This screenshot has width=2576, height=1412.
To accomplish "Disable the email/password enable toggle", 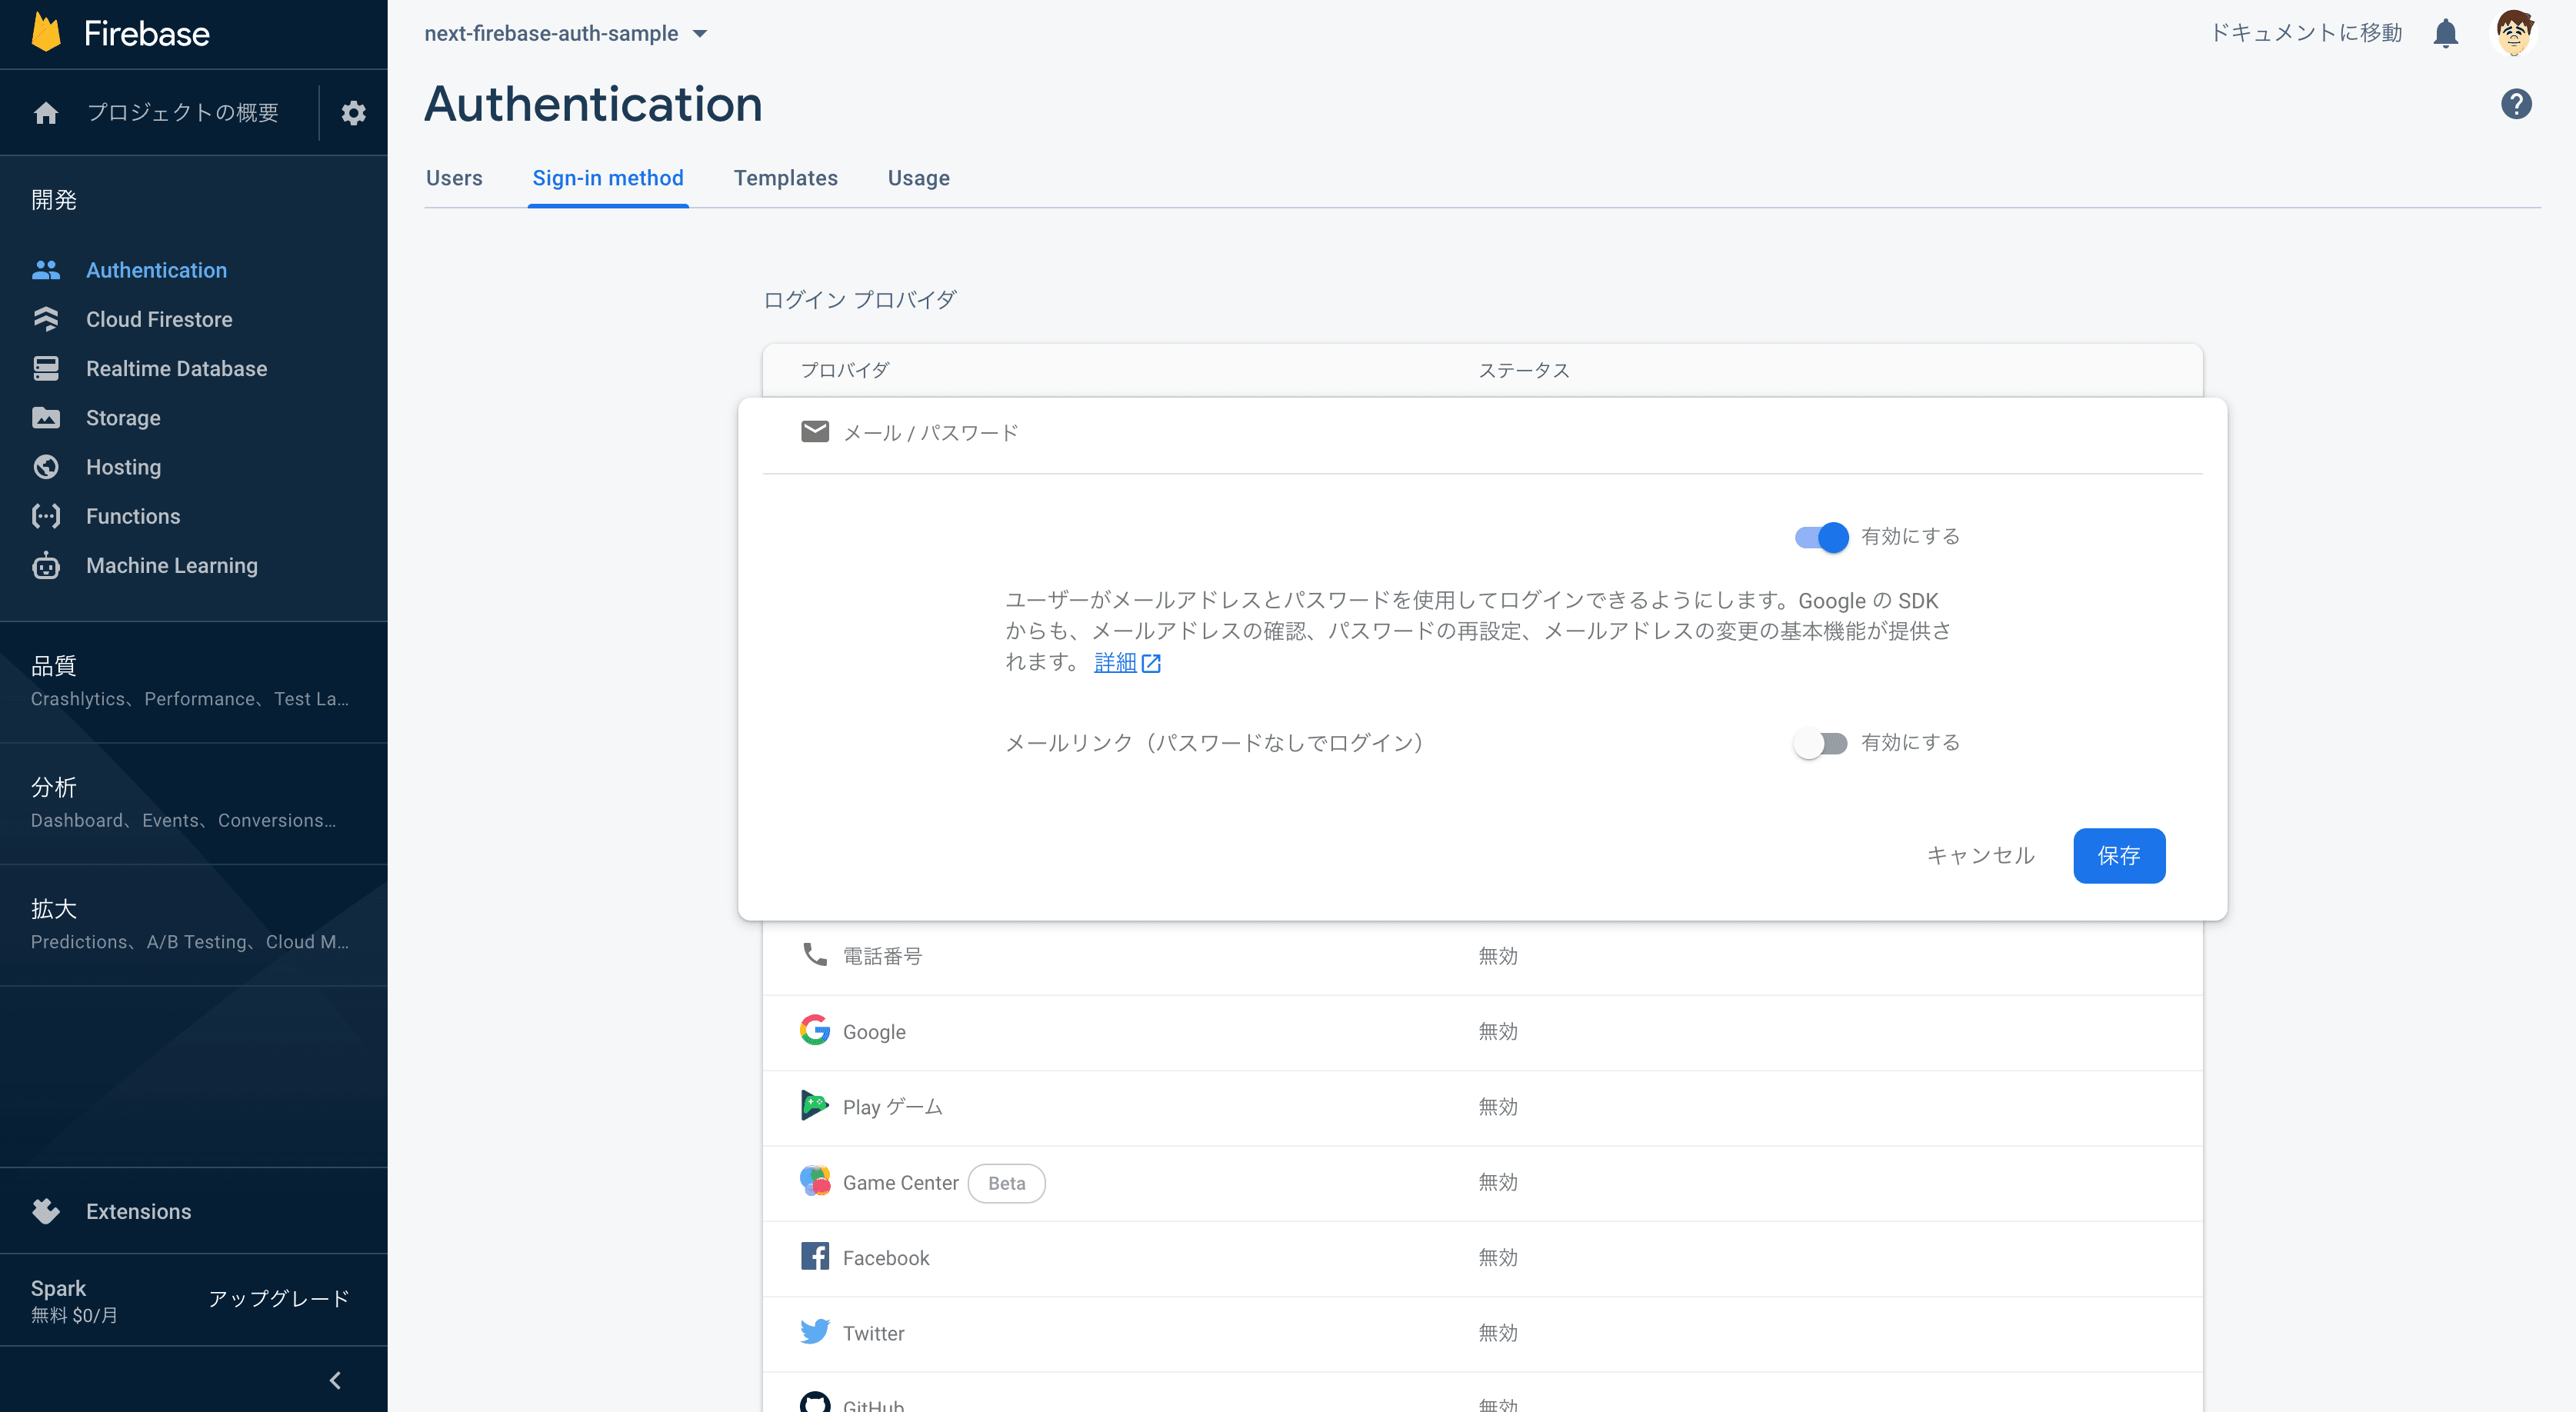I will point(1821,537).
